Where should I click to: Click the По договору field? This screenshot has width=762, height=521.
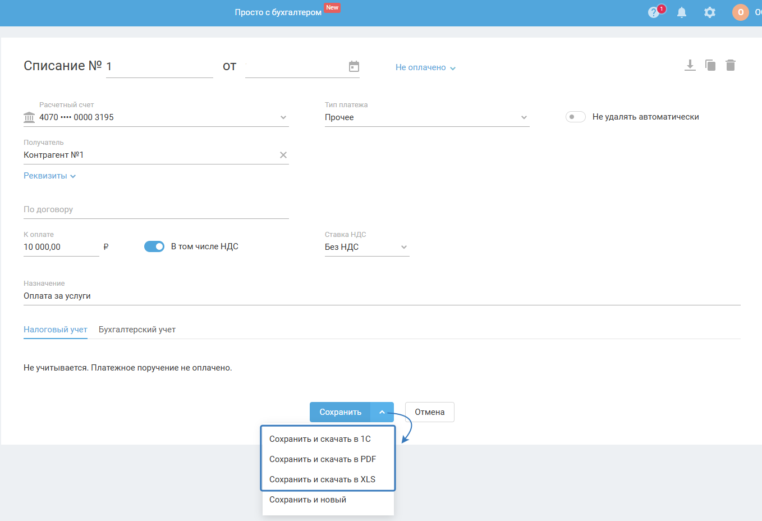[156, 209]
